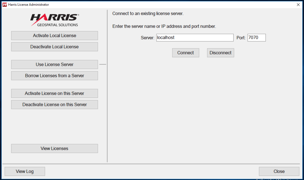Viewport: 304px width, 180px height.
Task: Click the 'Connect to an existing license server' text
Action: (x=148, y=14)
